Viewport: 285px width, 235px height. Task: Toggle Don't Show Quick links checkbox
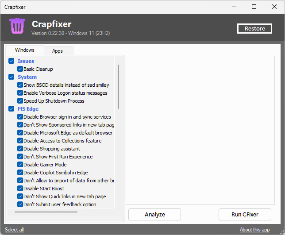[20, 196]
